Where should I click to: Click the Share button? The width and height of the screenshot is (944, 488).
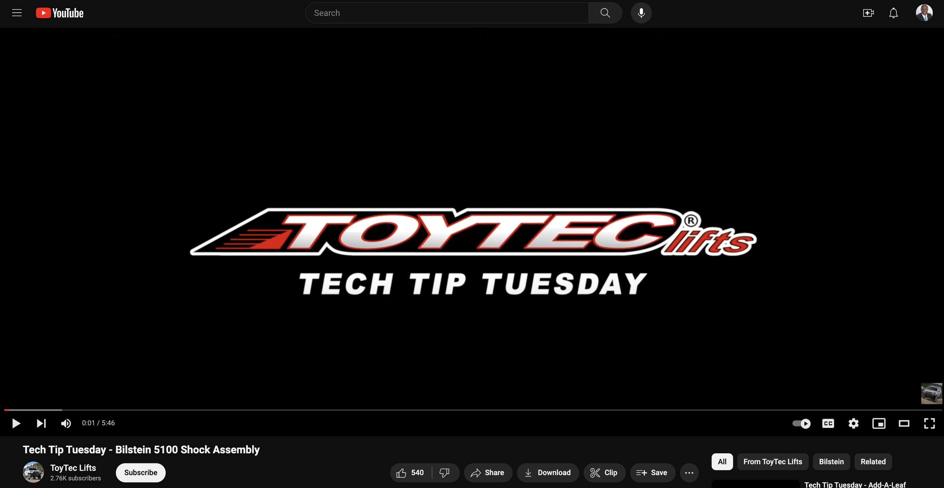click(x=487, y=473)
